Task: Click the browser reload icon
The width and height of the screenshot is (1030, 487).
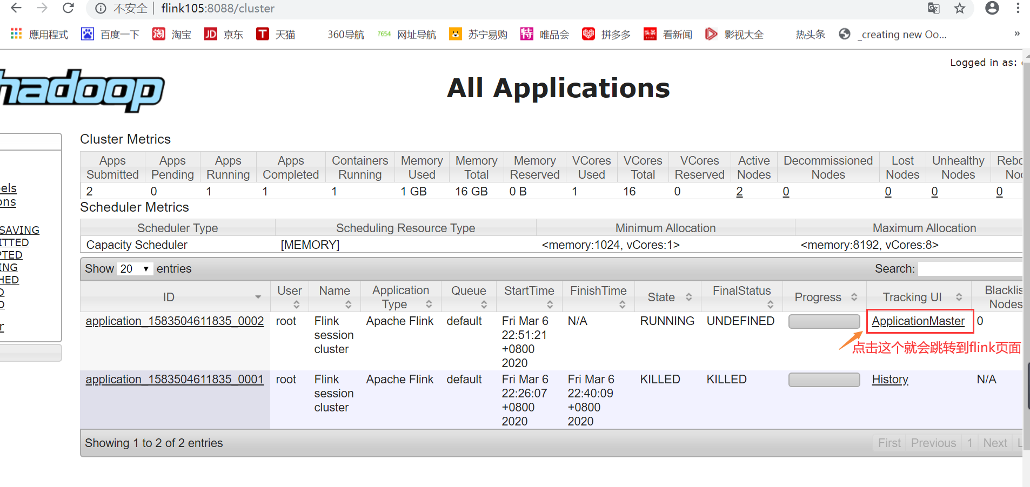Action: pos(68,8)
